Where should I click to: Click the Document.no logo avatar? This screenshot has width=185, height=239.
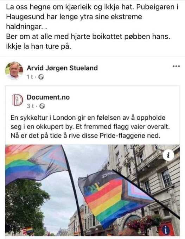pyautogui.click(x=18, y=100)
